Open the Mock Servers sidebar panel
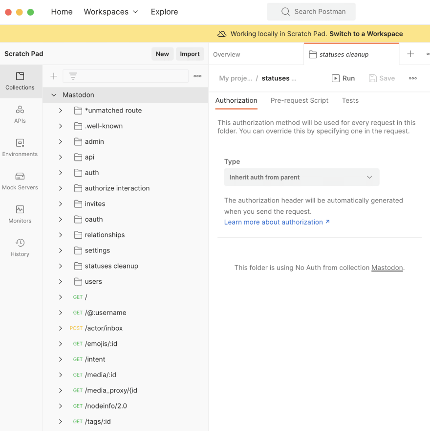 coord(20,181)
